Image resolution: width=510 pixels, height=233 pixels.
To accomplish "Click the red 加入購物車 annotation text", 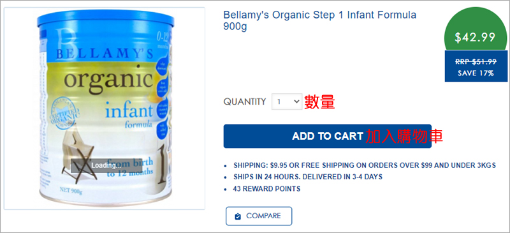I will point(404,137).
